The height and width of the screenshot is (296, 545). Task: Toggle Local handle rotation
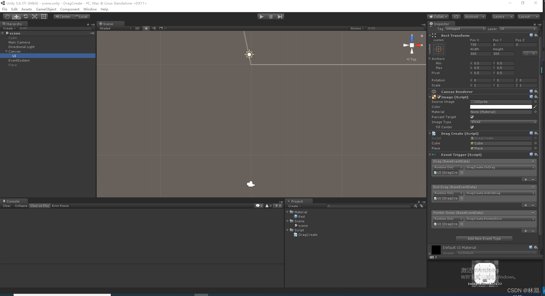point(81,17)
